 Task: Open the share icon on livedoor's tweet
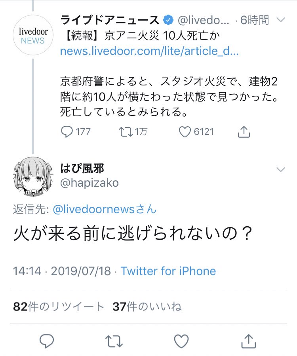243,132
